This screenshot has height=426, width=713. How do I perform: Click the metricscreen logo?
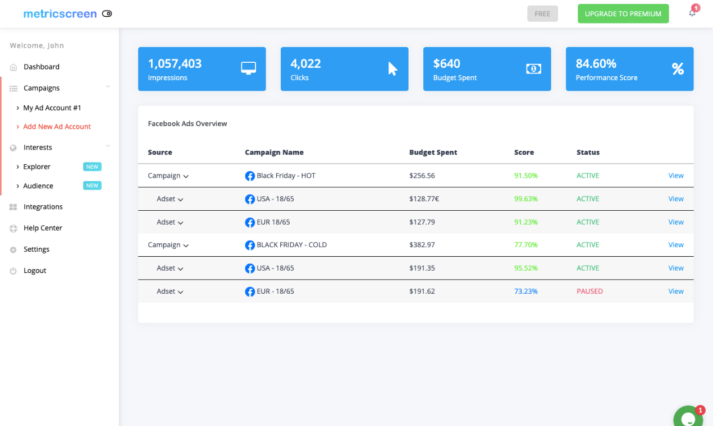pos(60,13)
